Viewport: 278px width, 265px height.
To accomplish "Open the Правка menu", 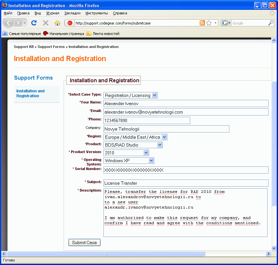I will [x=23, y=13].
